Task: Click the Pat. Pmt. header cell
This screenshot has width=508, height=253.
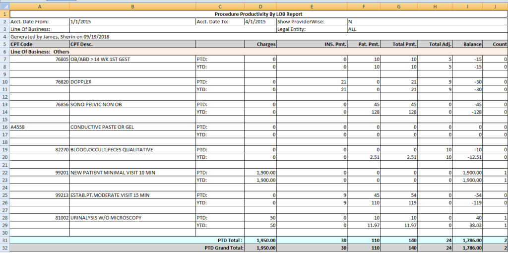Action: (x=364, y=44)
